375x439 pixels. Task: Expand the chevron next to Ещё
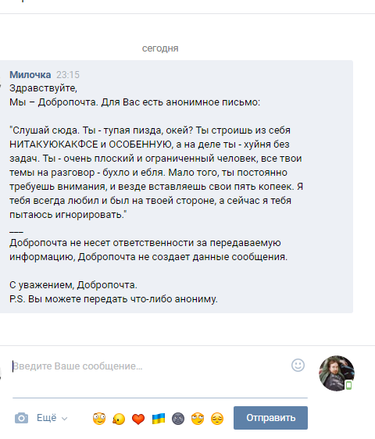point(64,419)
